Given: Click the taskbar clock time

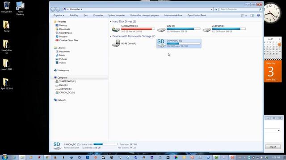Looking at the screenshot, I should (276, 157).
